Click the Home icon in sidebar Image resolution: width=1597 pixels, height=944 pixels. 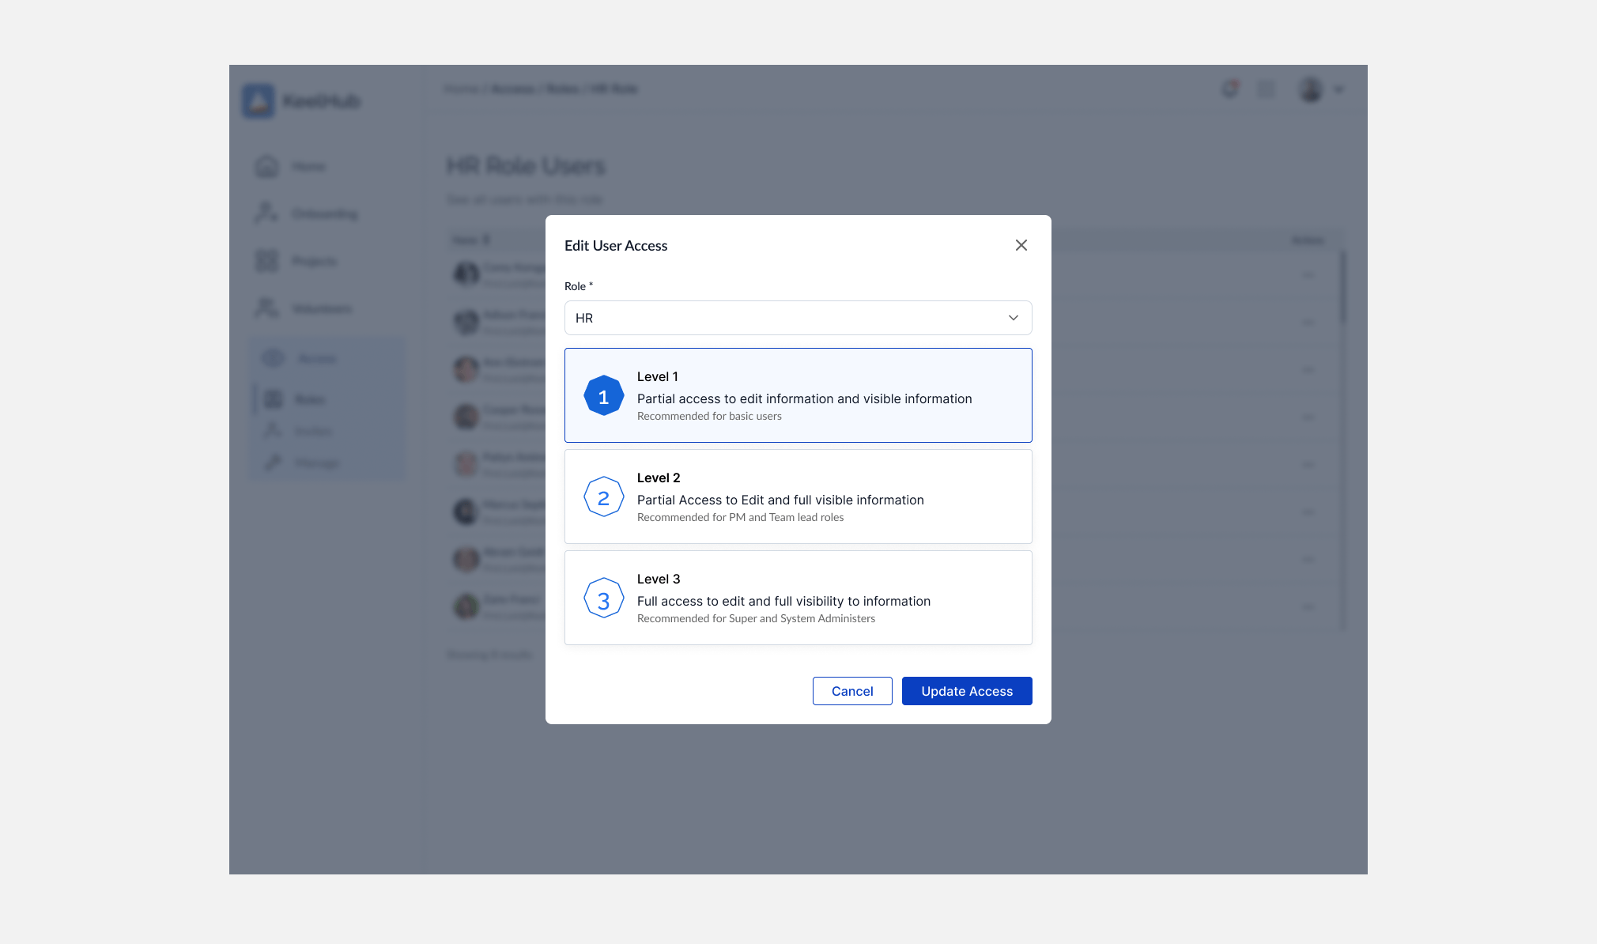(x=267, y=166)
